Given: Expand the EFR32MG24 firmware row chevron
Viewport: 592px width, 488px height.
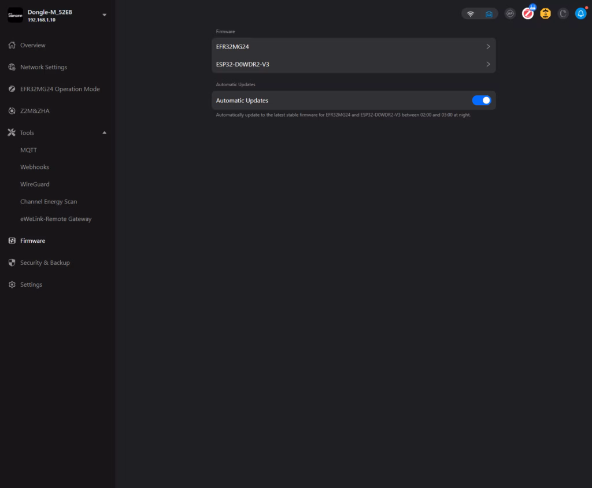Looking at the screenshot, I should click(x=488, y=47).
